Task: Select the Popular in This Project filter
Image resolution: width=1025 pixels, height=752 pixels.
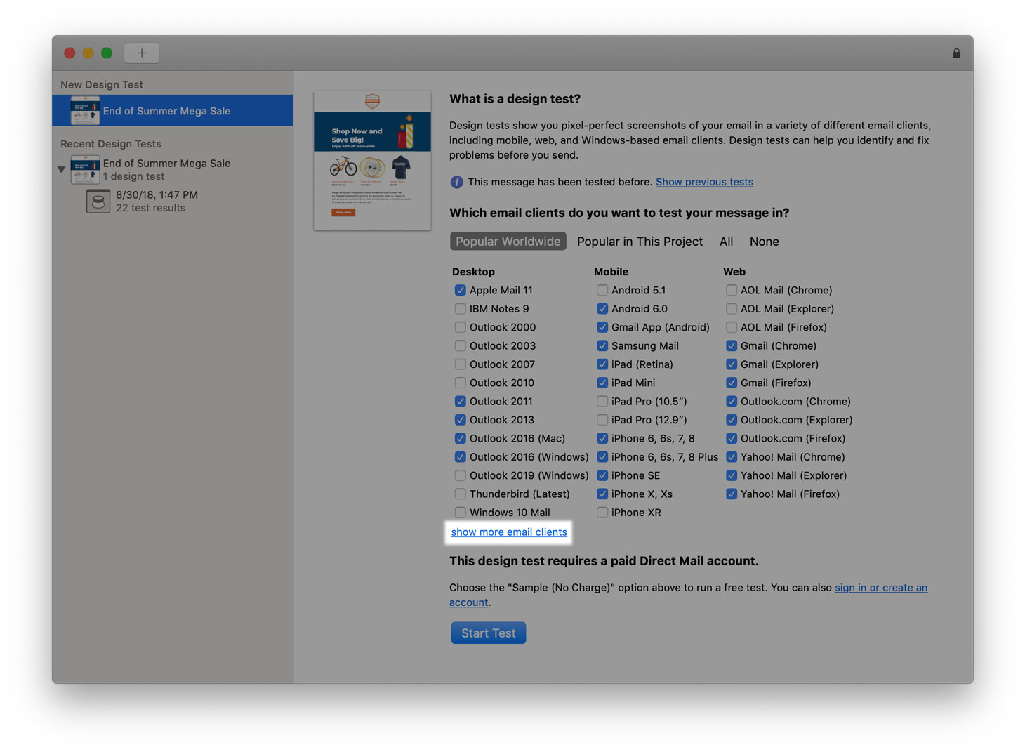Action: coord(640,242)
